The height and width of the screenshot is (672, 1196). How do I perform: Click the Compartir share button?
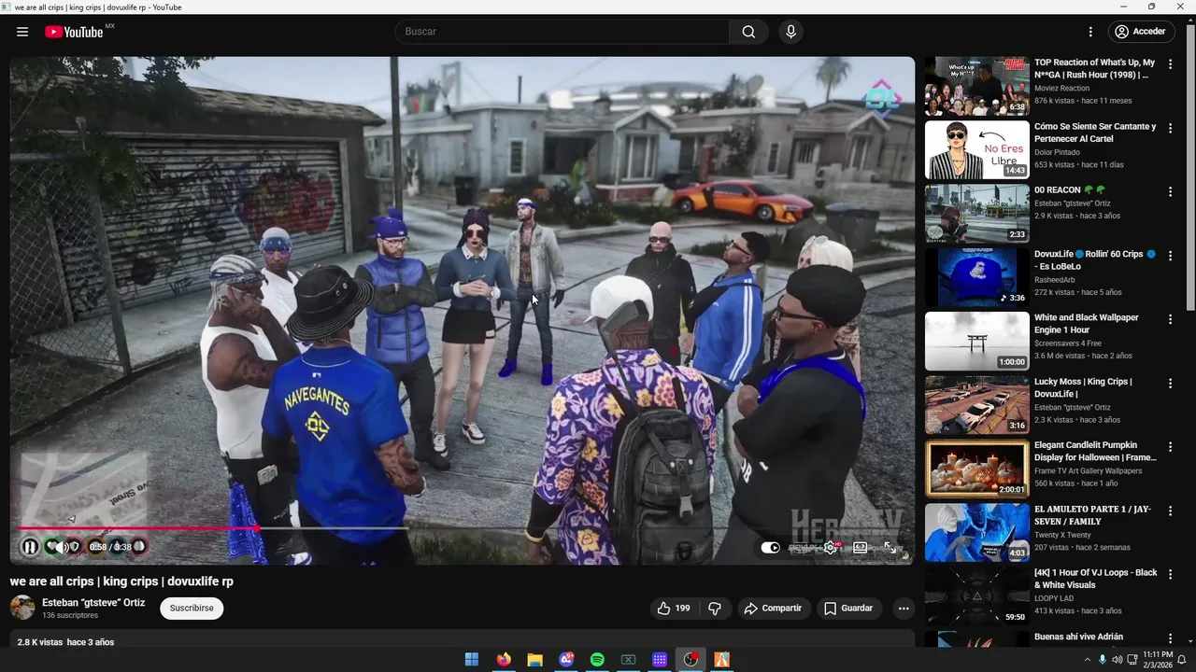(x=773, y=608)
